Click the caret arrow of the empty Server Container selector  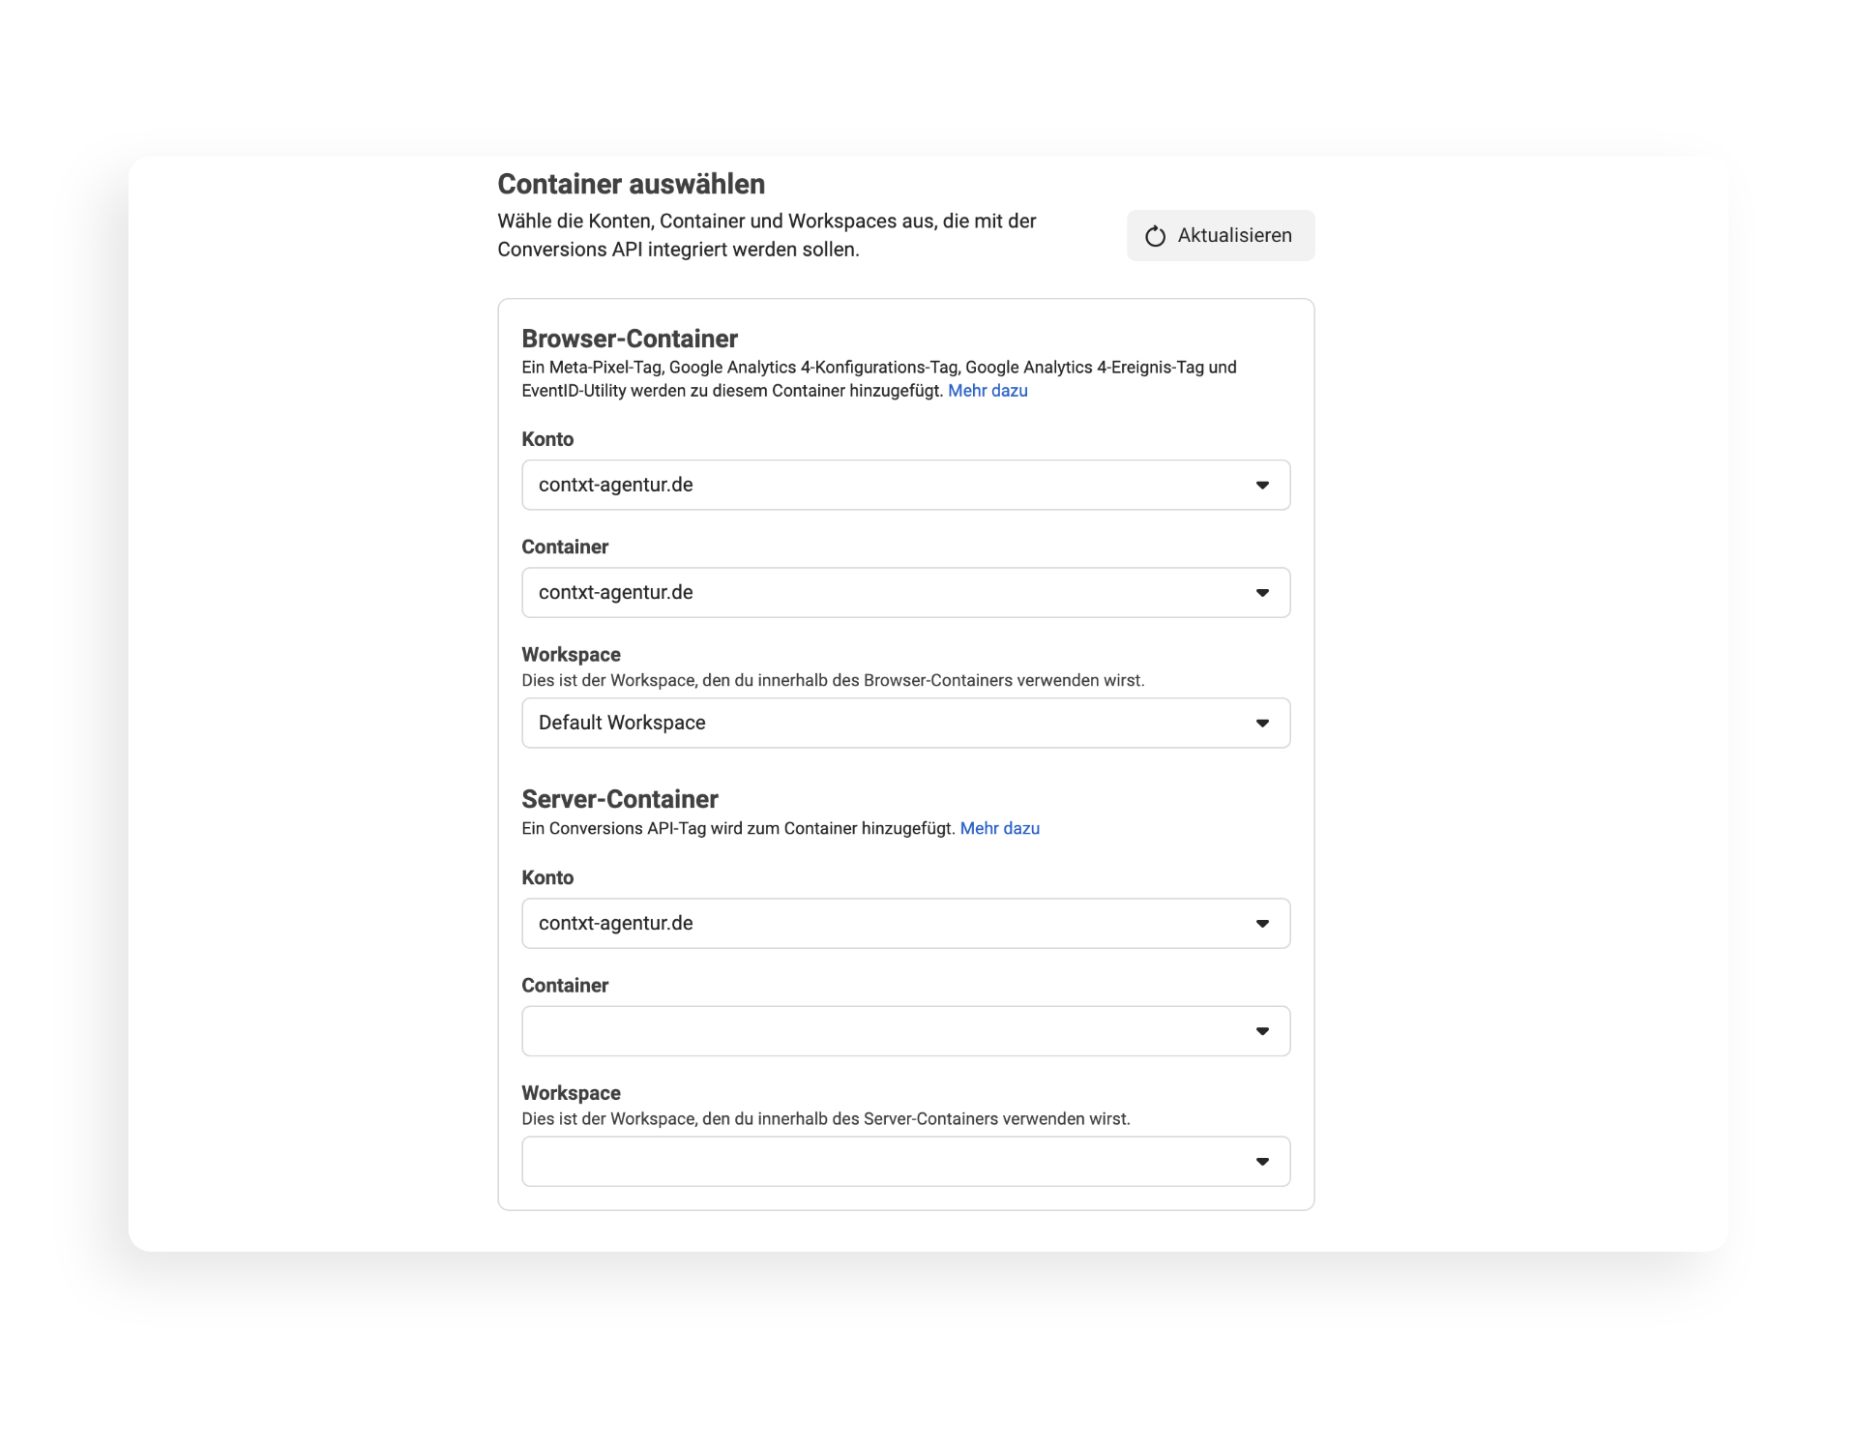click(1262, 1031)
